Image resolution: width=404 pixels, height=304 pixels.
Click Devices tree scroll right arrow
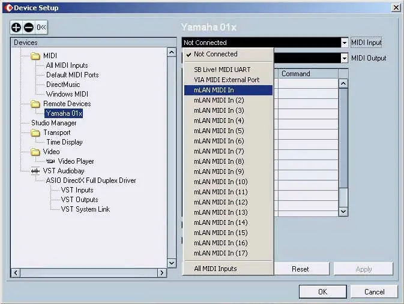(x=162, y=273)
